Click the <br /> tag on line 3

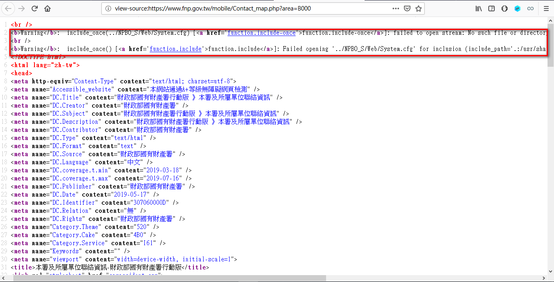point(21,41)
